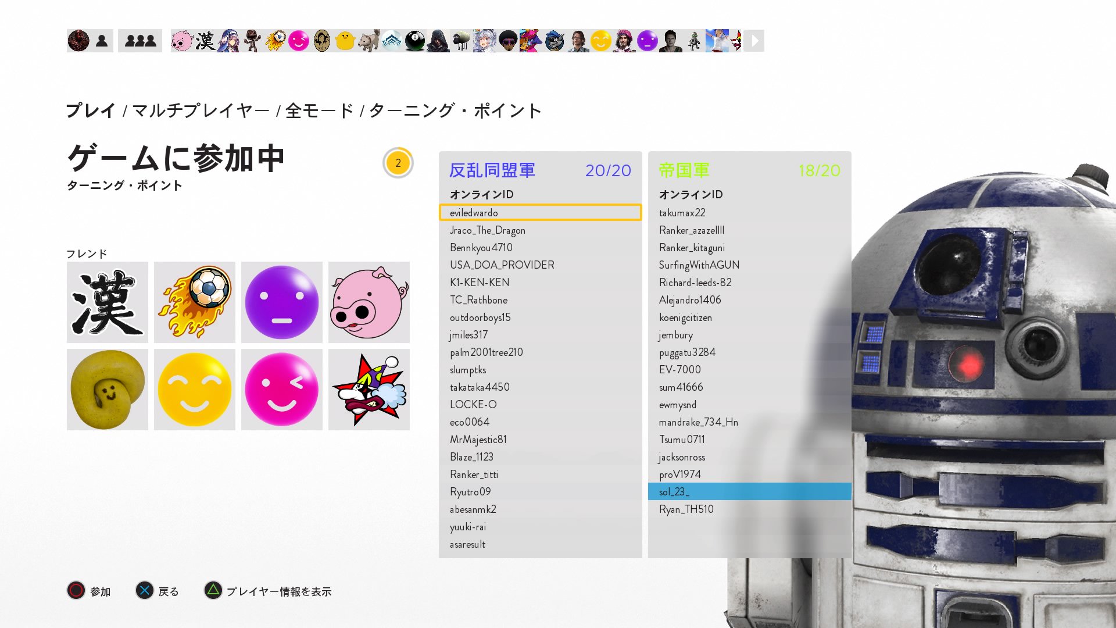
Task: Click the yellow party count badge showing 2
Action: pos(398,163)
